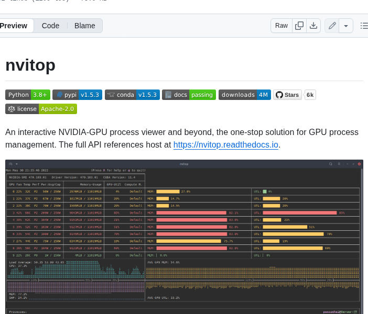The height and width of the screenshot is (314, 368).
Task: Open Python 3.8+ badge
Action: [x=28, y=95]
